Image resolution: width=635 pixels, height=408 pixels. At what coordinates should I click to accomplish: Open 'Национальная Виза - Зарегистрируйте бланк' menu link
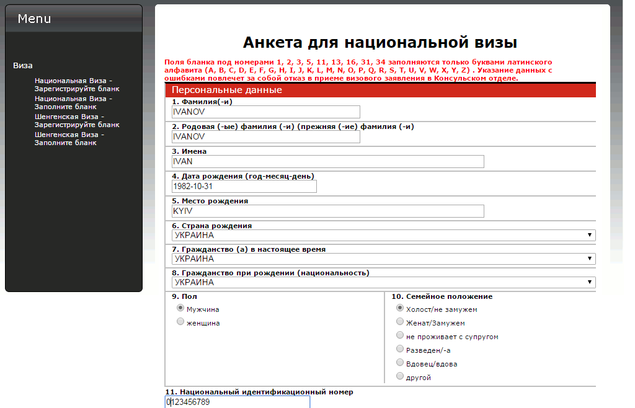[x=77, y=84]
